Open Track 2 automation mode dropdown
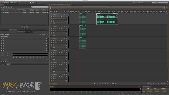Screen dimensions: 169x95 point(59,35)
